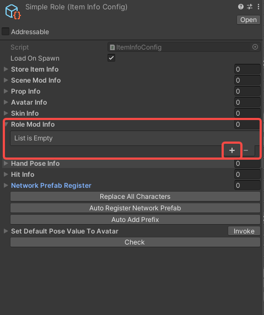Expand the Avatar Info foldout
The width and height of the screenshot is (264, 315).
[x=6, y=102]
